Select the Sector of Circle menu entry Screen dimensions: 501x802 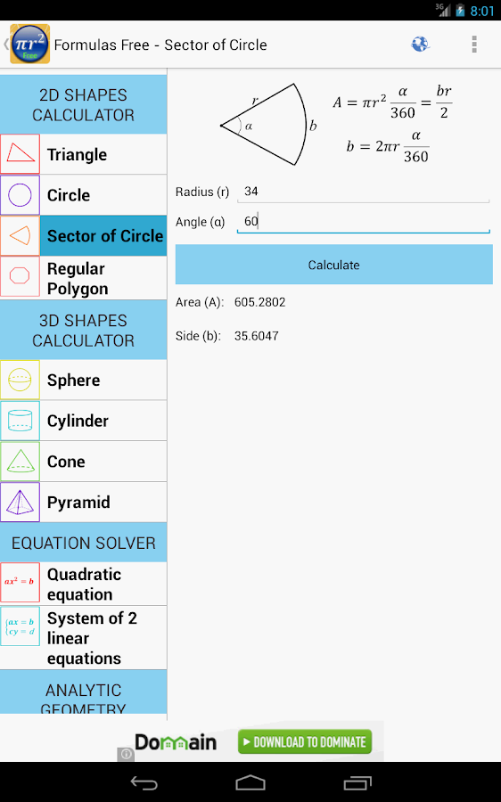[103, 236]
